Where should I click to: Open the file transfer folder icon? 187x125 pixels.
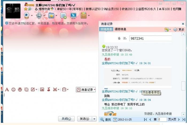click(51, 15)
